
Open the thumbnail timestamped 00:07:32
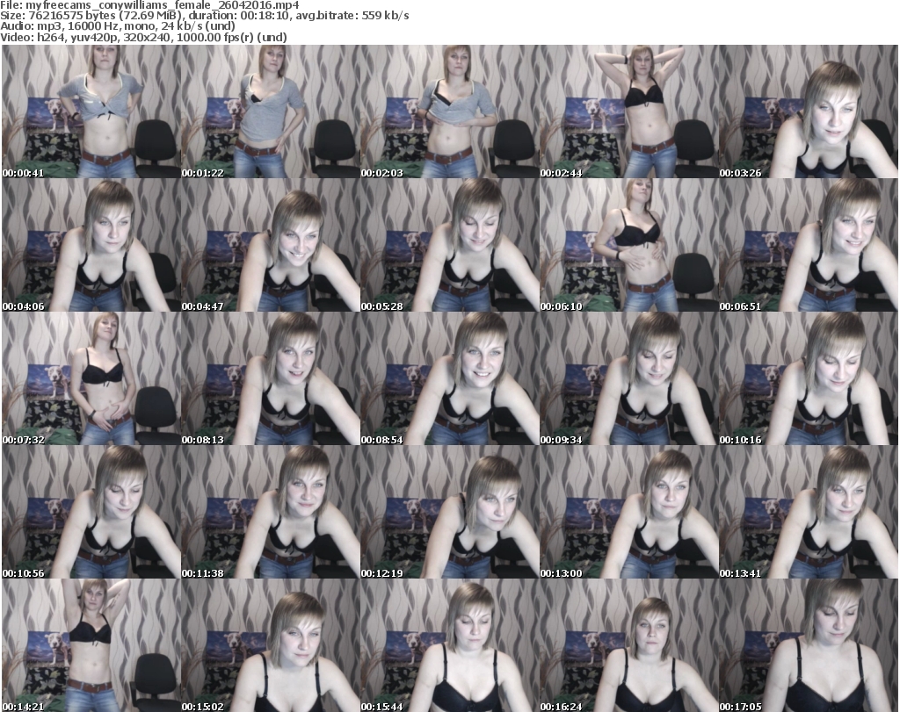point(91,378)
